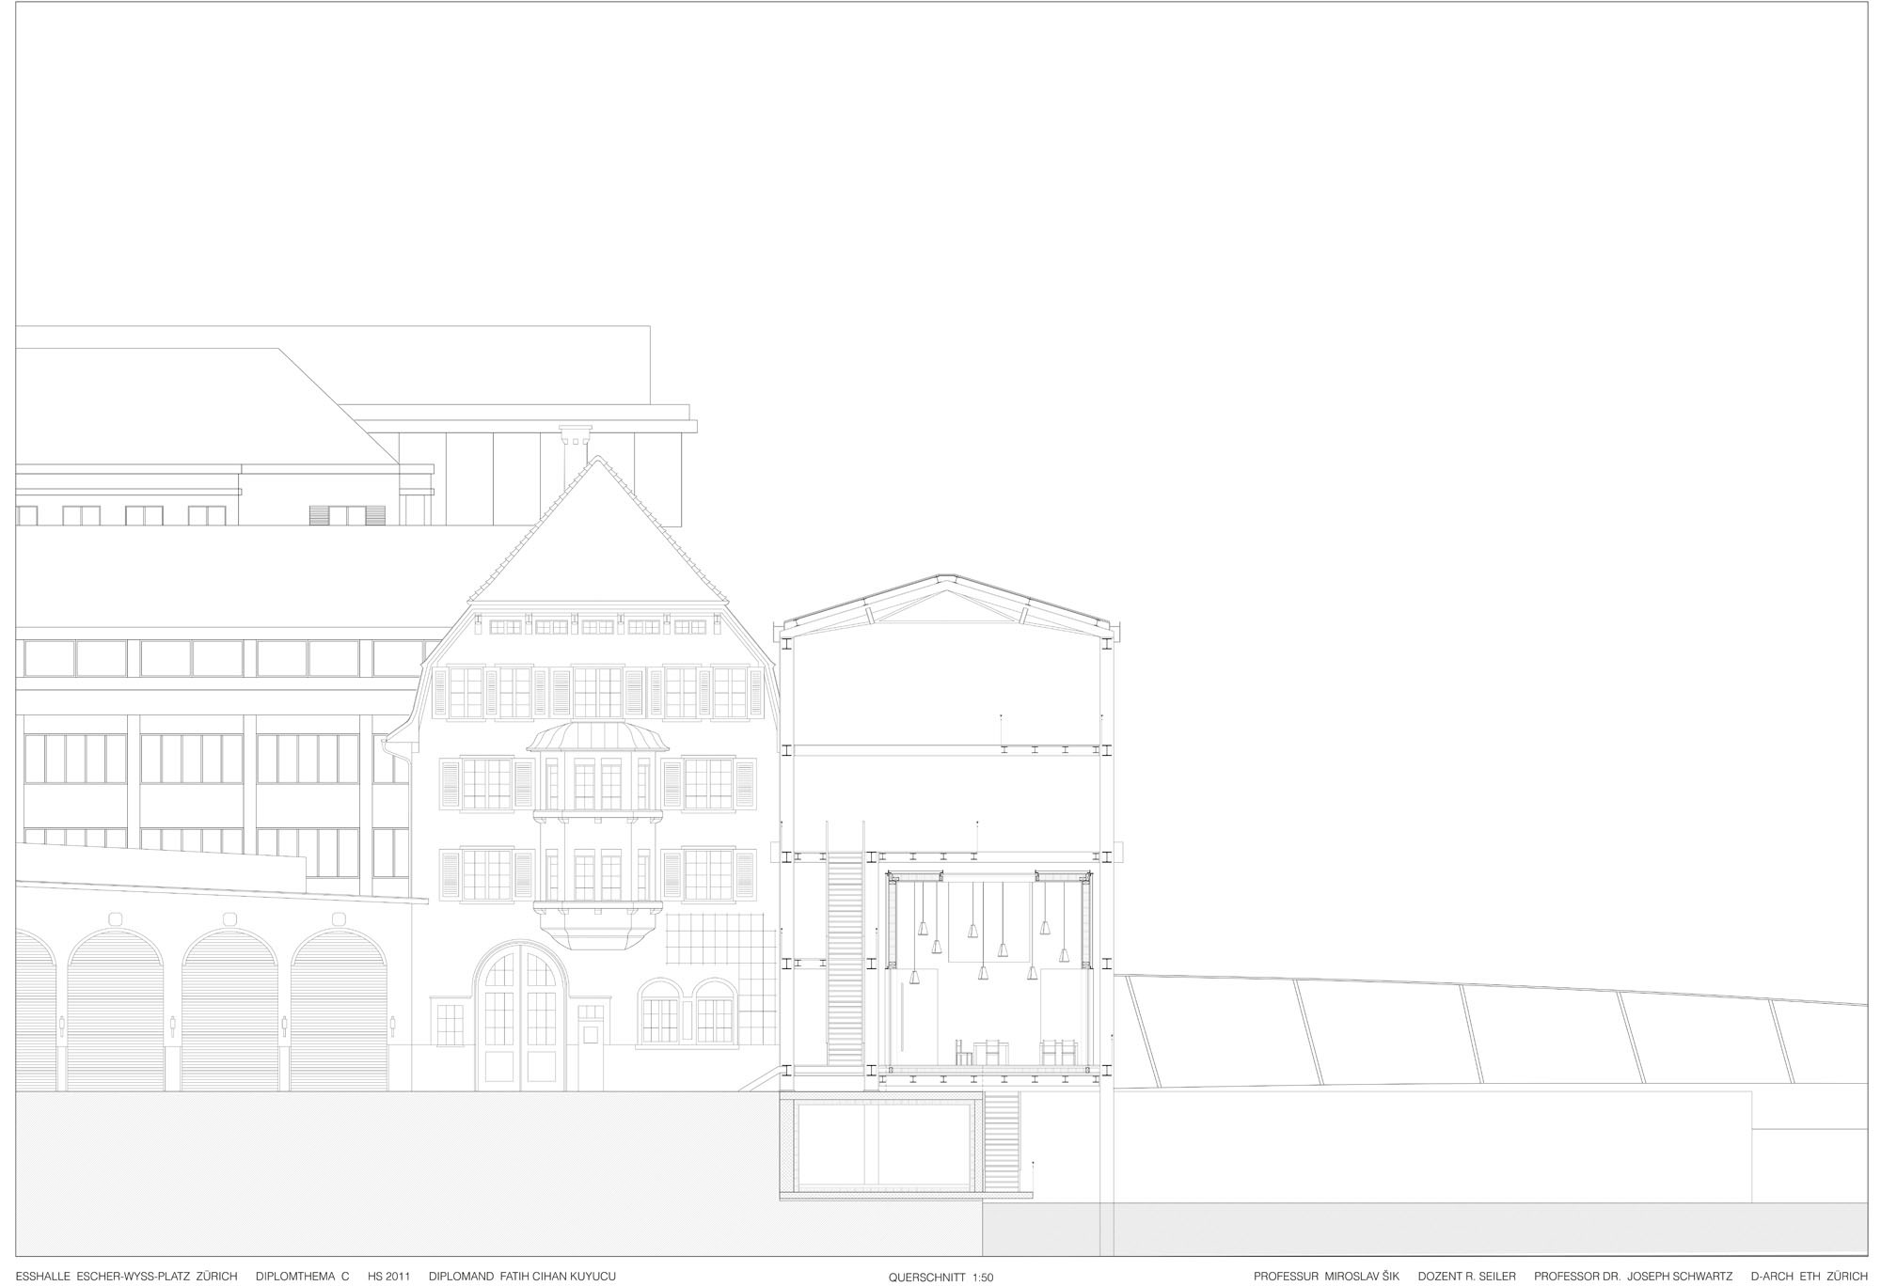Select 'PROFESSOR DR. JOSEPH SCHWARTZ' text
The height and width of the screenshot is (1286, 1881).
(1633, 1277)
